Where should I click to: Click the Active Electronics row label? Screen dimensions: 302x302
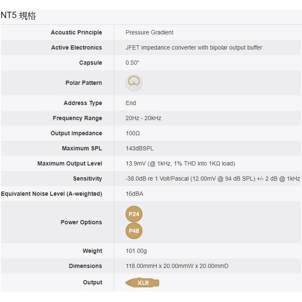coord(76,47)
